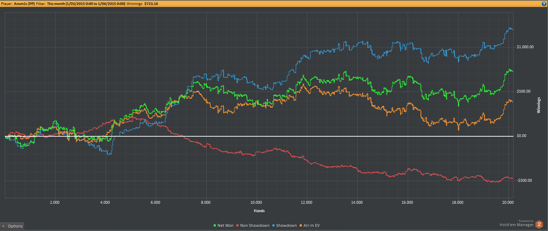Click the $500.00 axis label
This screenshot has width=548, height=231.
pyautogui.click(x=524, y=92)
